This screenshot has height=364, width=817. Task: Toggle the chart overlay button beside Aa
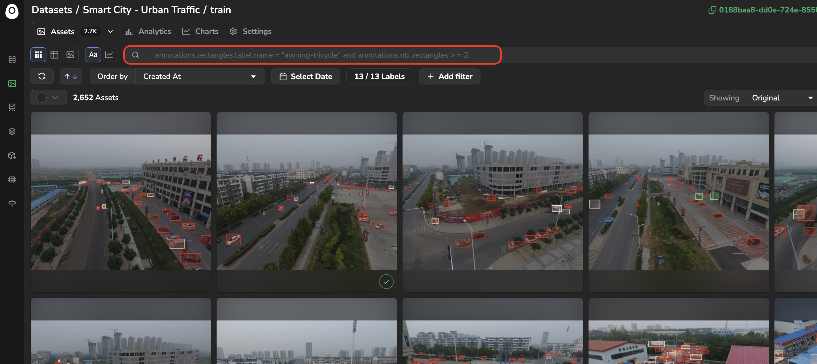(109, 55)
